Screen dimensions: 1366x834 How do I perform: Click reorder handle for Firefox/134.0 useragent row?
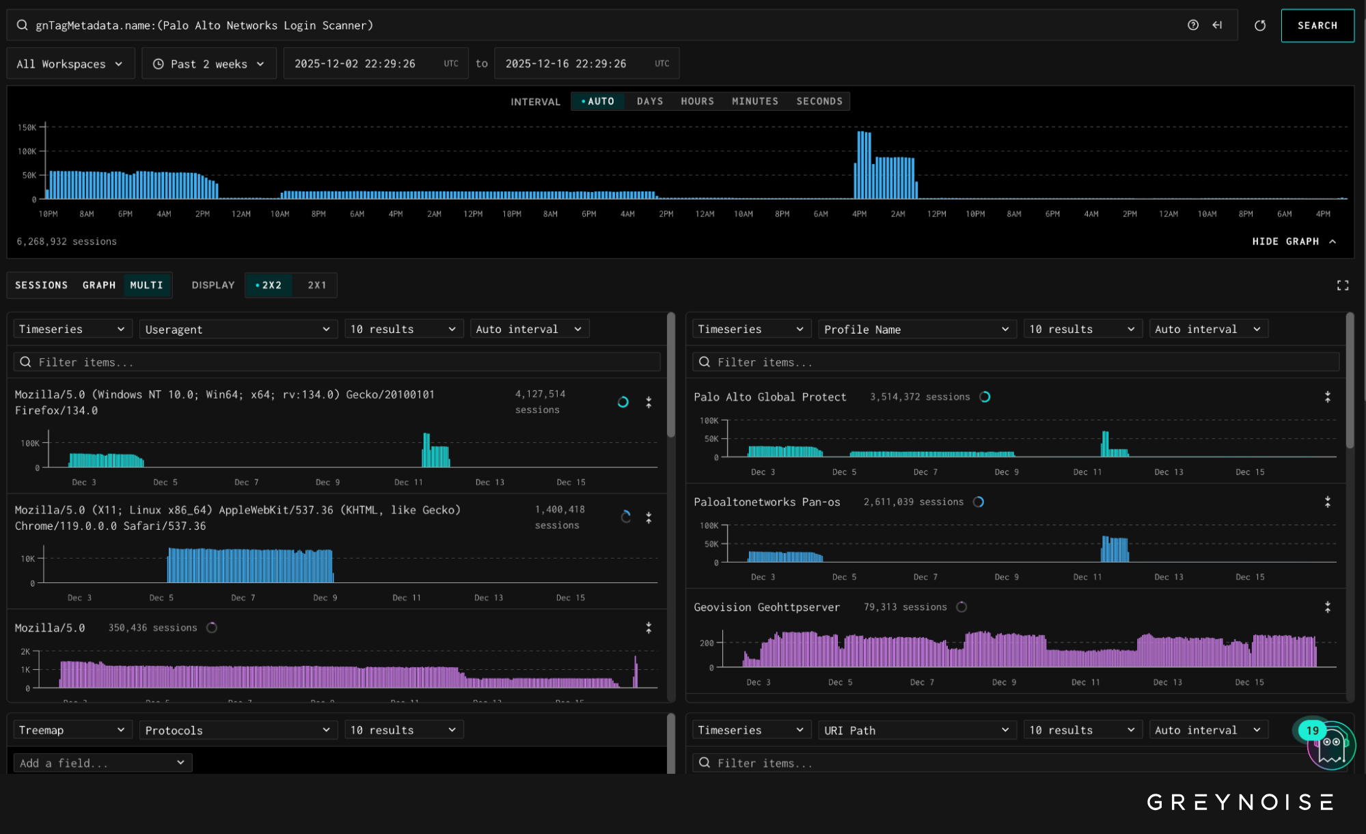tap(648, 403)
